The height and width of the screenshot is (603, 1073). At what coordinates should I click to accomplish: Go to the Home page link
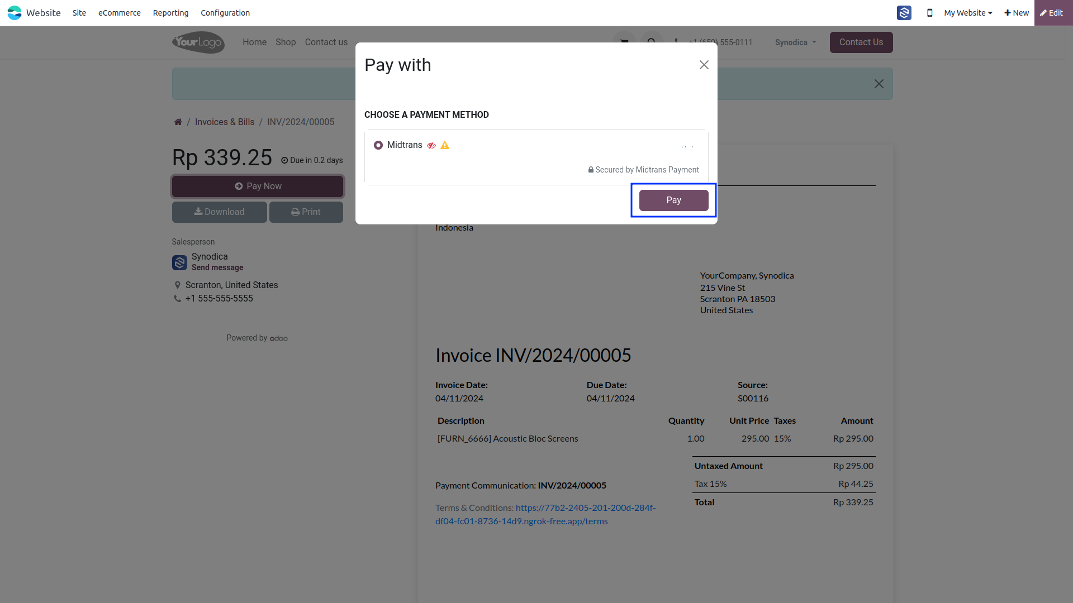click(254, 42)
